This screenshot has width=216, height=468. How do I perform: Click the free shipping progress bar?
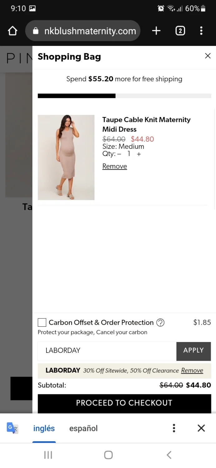point(124,96)
